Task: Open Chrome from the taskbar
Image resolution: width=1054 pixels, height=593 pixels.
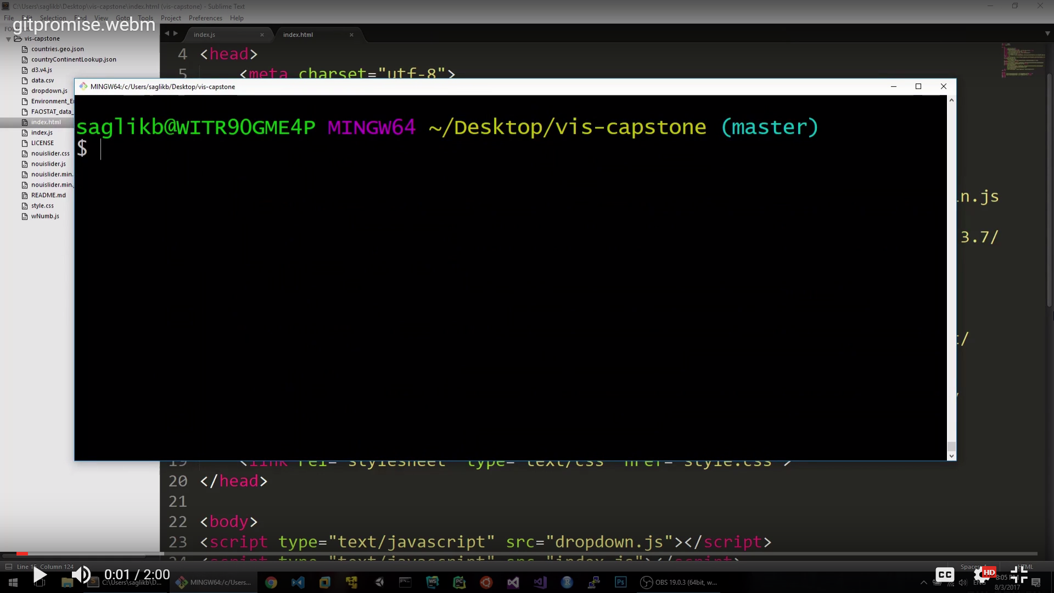Action: coord(271,583)
